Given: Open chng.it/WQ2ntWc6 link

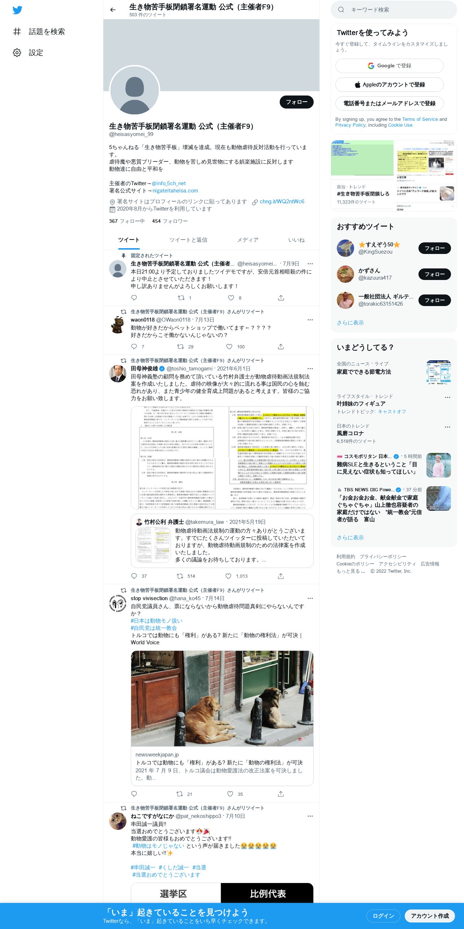Looking at the screenshot, I should 282,202.
